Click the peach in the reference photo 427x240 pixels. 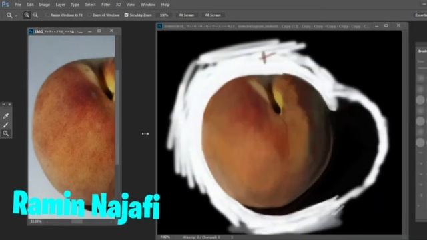[74, 133]
